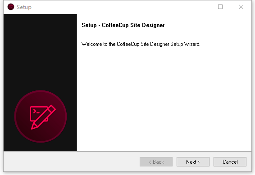Click the CoffeeCup Site Designer logo graphic
This screenshot has height=175, width=255.
pos(41,117)
